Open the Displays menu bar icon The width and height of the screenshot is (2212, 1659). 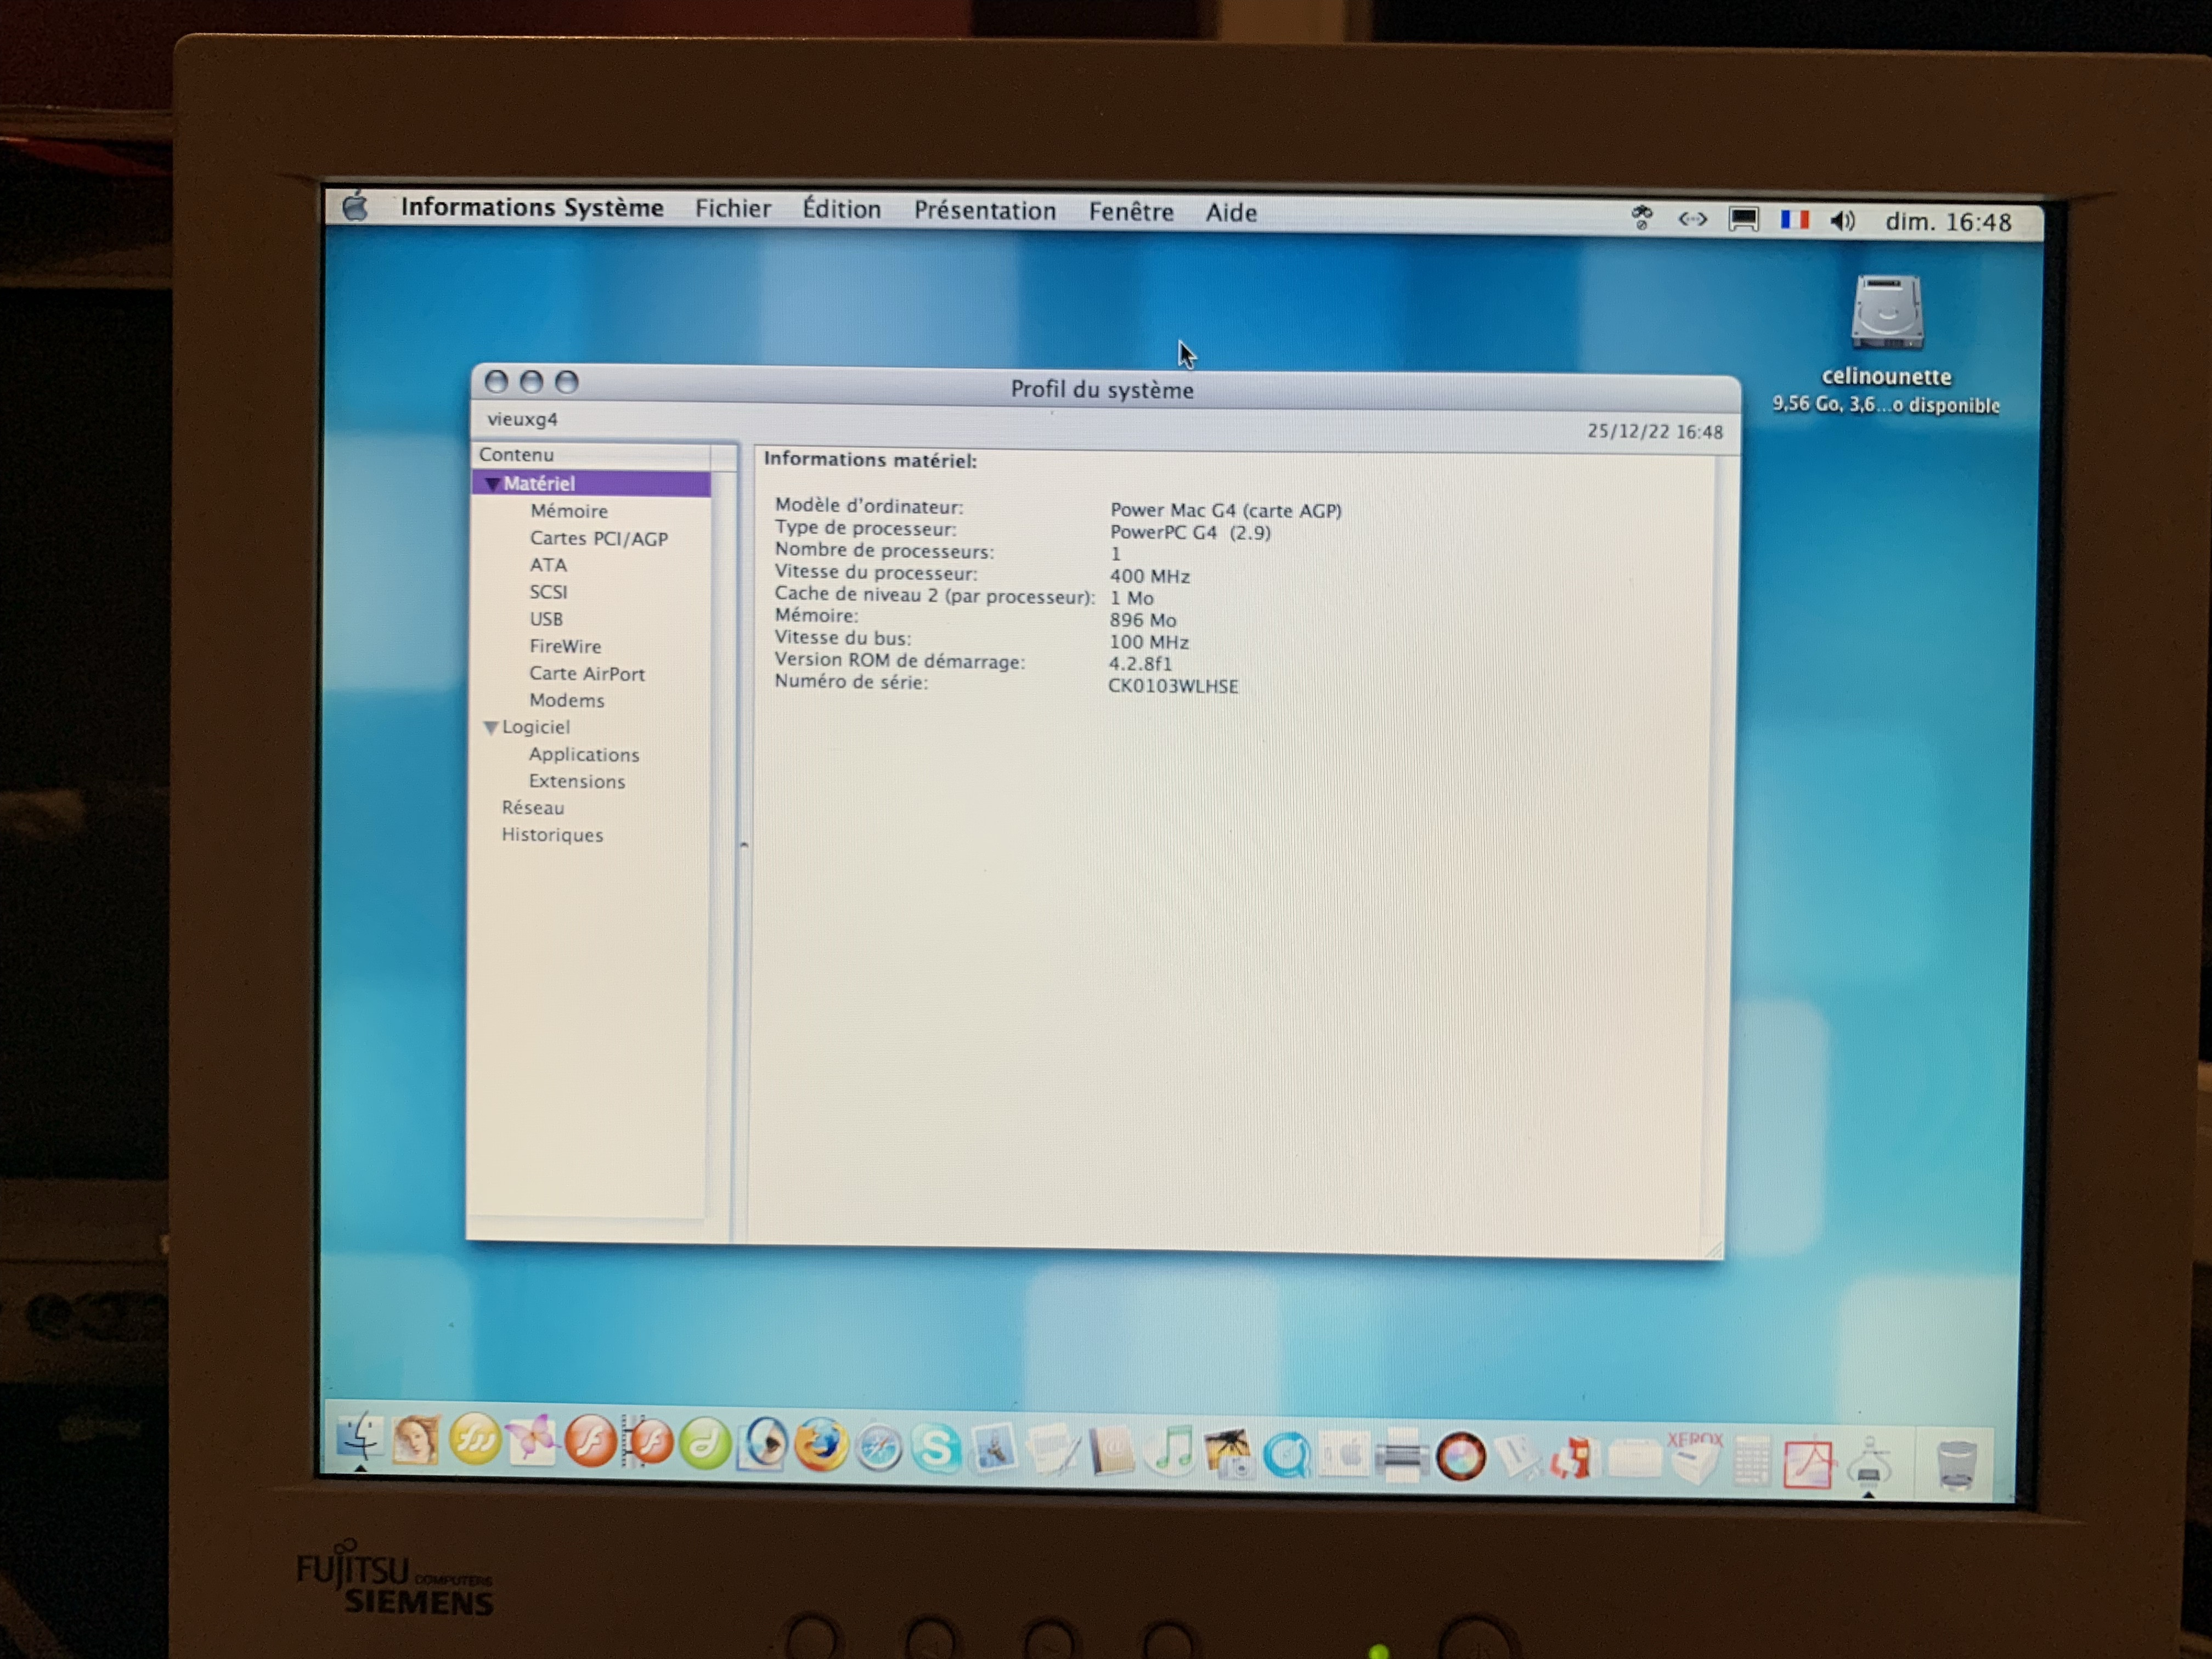1743,219
